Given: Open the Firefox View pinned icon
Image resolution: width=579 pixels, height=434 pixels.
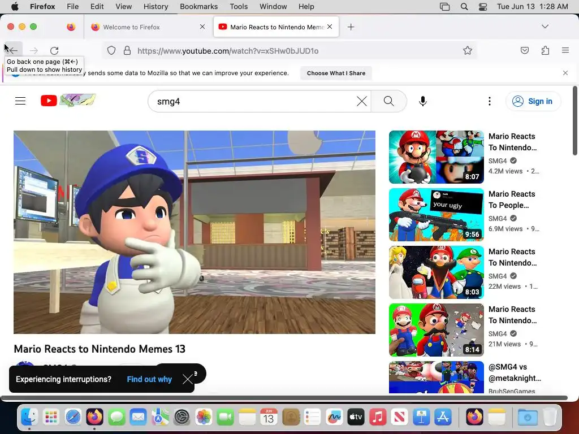Looking at the screenshot, I should (x=71, y=27).
